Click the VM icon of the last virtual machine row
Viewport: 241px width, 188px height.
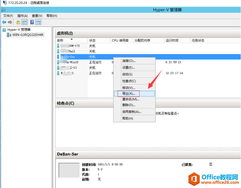[58, 73]
